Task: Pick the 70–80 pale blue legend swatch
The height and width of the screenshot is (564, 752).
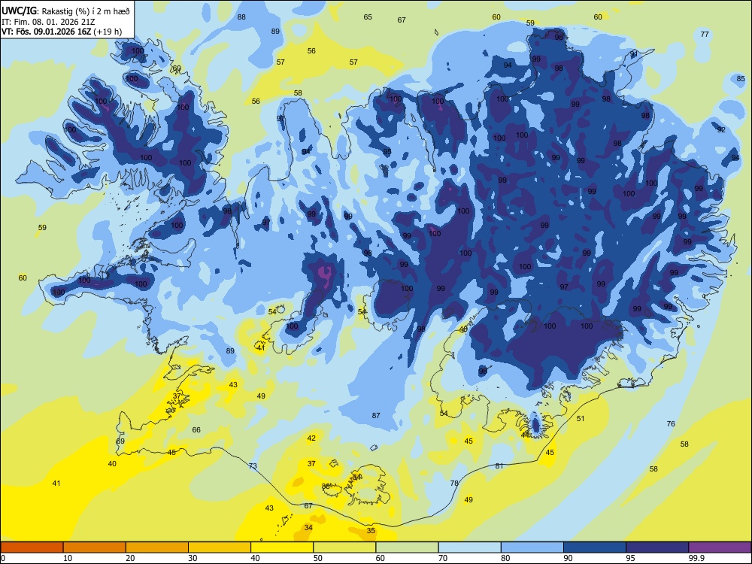Action: 469,547
